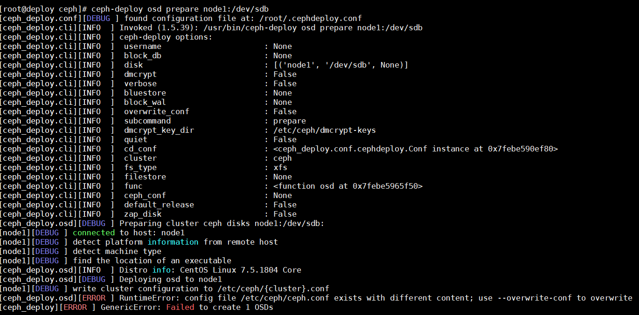Click the 'zap_disk' option name
The height and width of the screenshot is (315, 639).
coord(143,214)
